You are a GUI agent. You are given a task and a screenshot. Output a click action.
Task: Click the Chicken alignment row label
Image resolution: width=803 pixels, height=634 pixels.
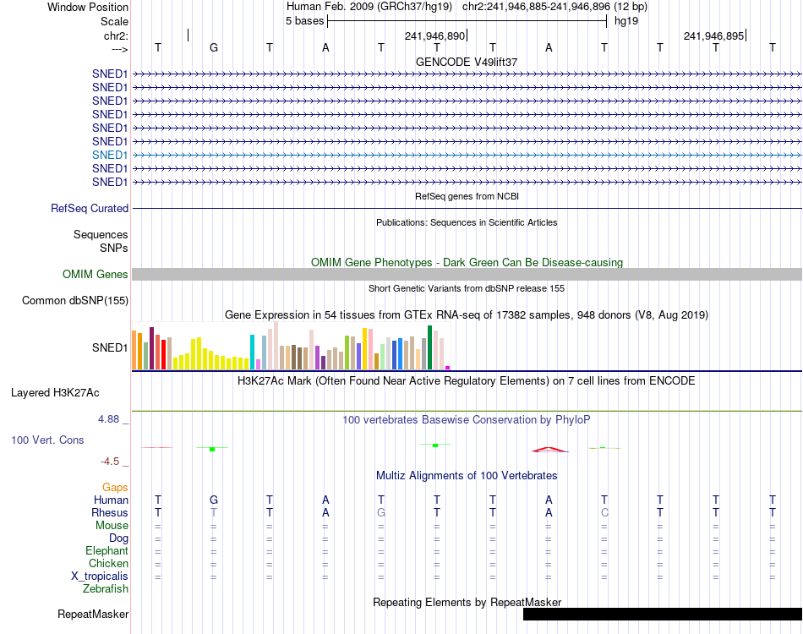(108, 563)
